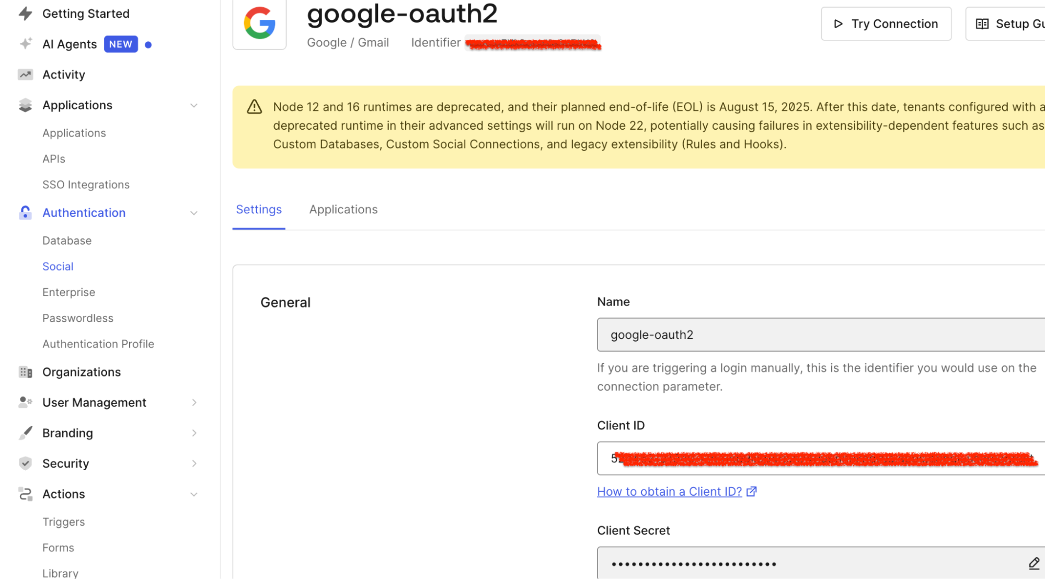Collapse the Applications sidebar section
1045x579 pixels.
coord(194,105)
